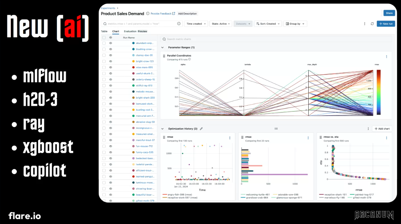Open options for the rmse 100 runs chart
This screenshot has width=401, height=224.
(230, 138)
